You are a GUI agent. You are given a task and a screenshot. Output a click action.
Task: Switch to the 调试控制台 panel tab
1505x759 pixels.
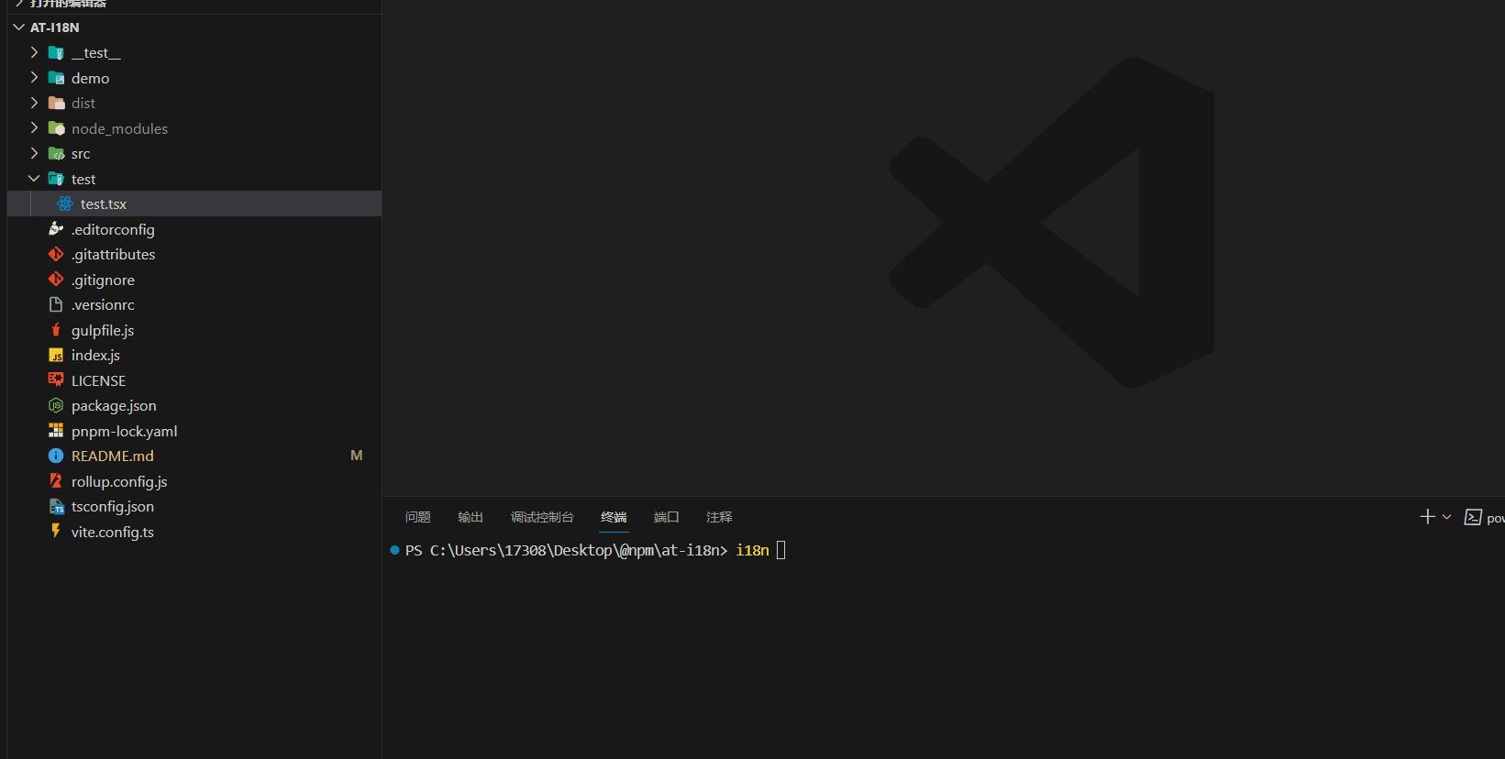(542, 517)
